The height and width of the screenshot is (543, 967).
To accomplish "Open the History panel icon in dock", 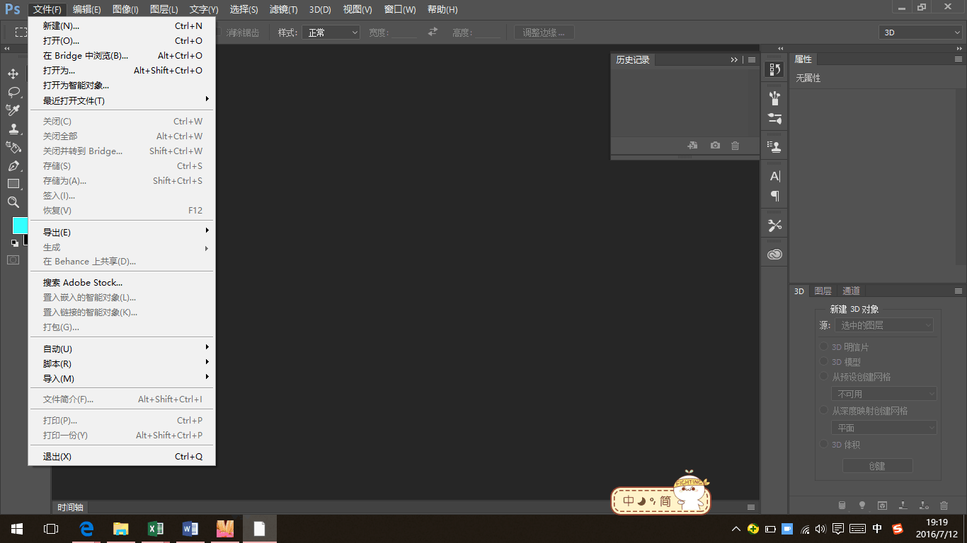I will [x=775, y=69].
